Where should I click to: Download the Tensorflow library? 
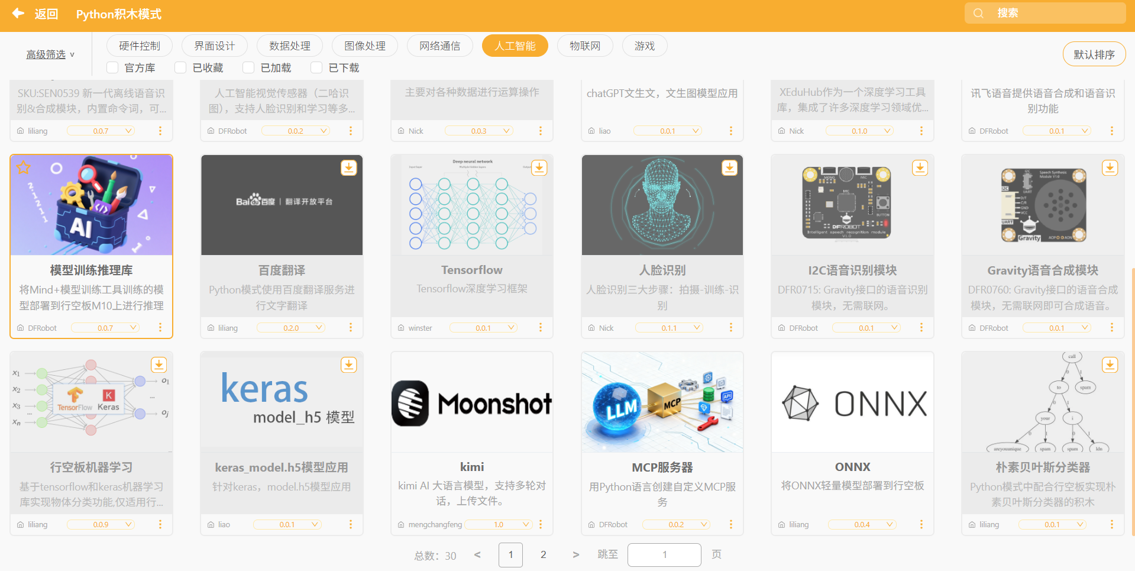click(x=539, y=168)
